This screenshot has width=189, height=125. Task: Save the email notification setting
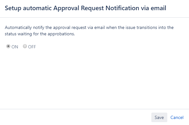click(159, 117)
